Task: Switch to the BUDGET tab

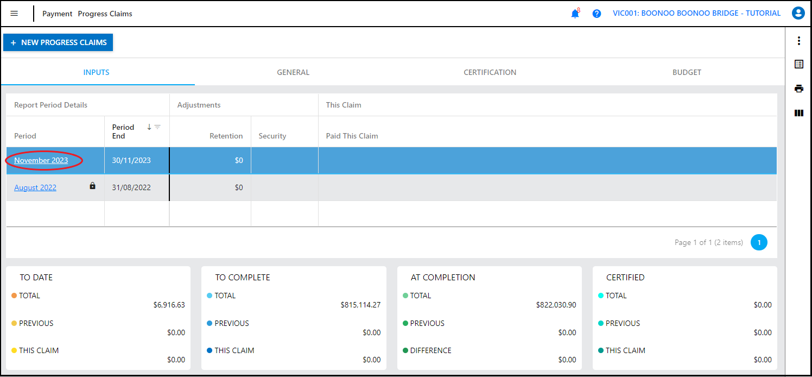Action: point(687,72)
